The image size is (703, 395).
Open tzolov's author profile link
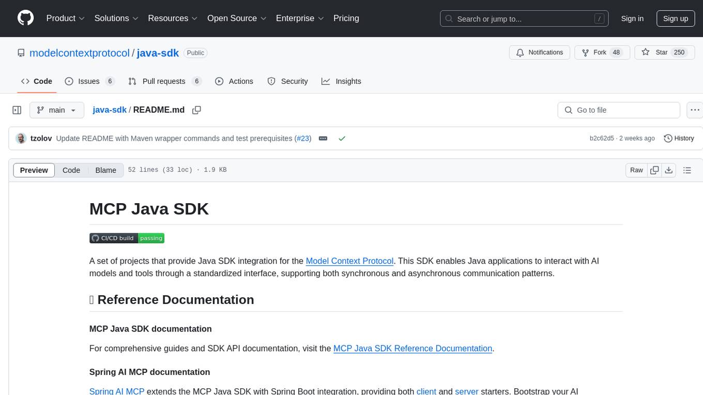tap(41, 139)
